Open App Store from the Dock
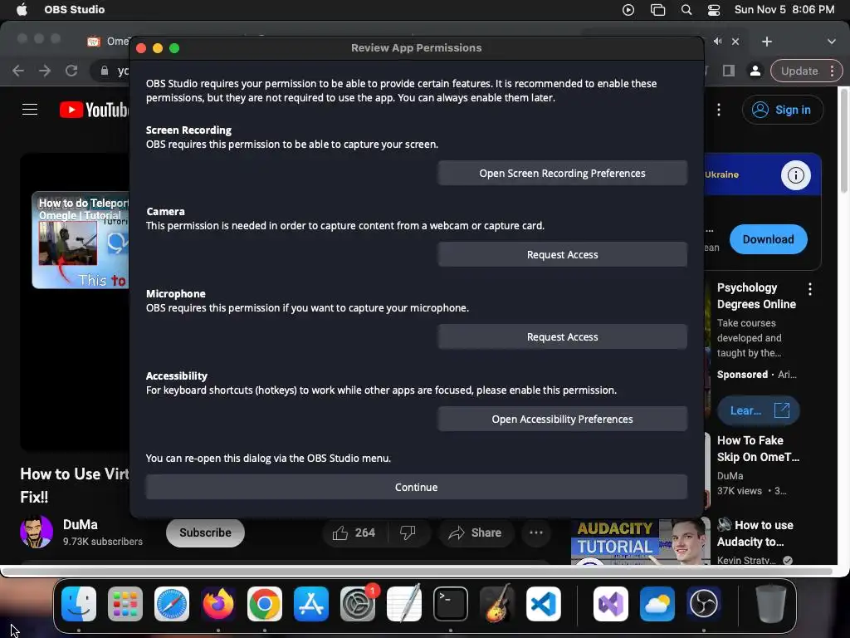 tap(311, 604)
